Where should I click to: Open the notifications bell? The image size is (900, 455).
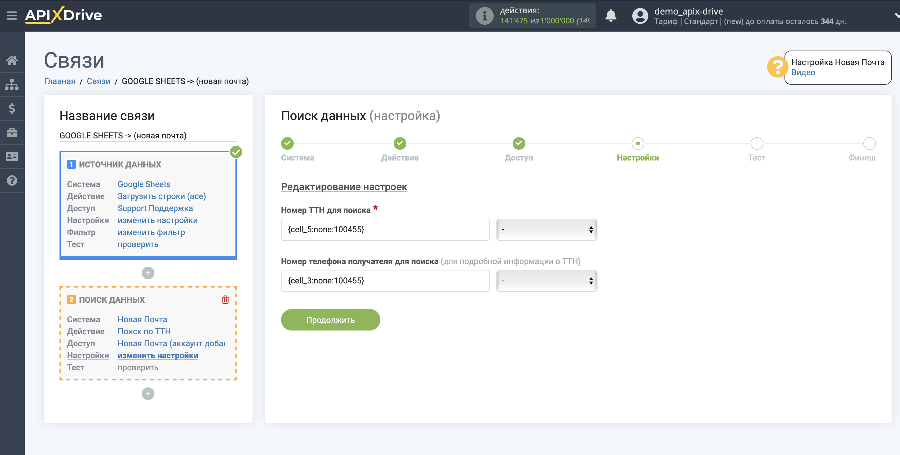611,16
